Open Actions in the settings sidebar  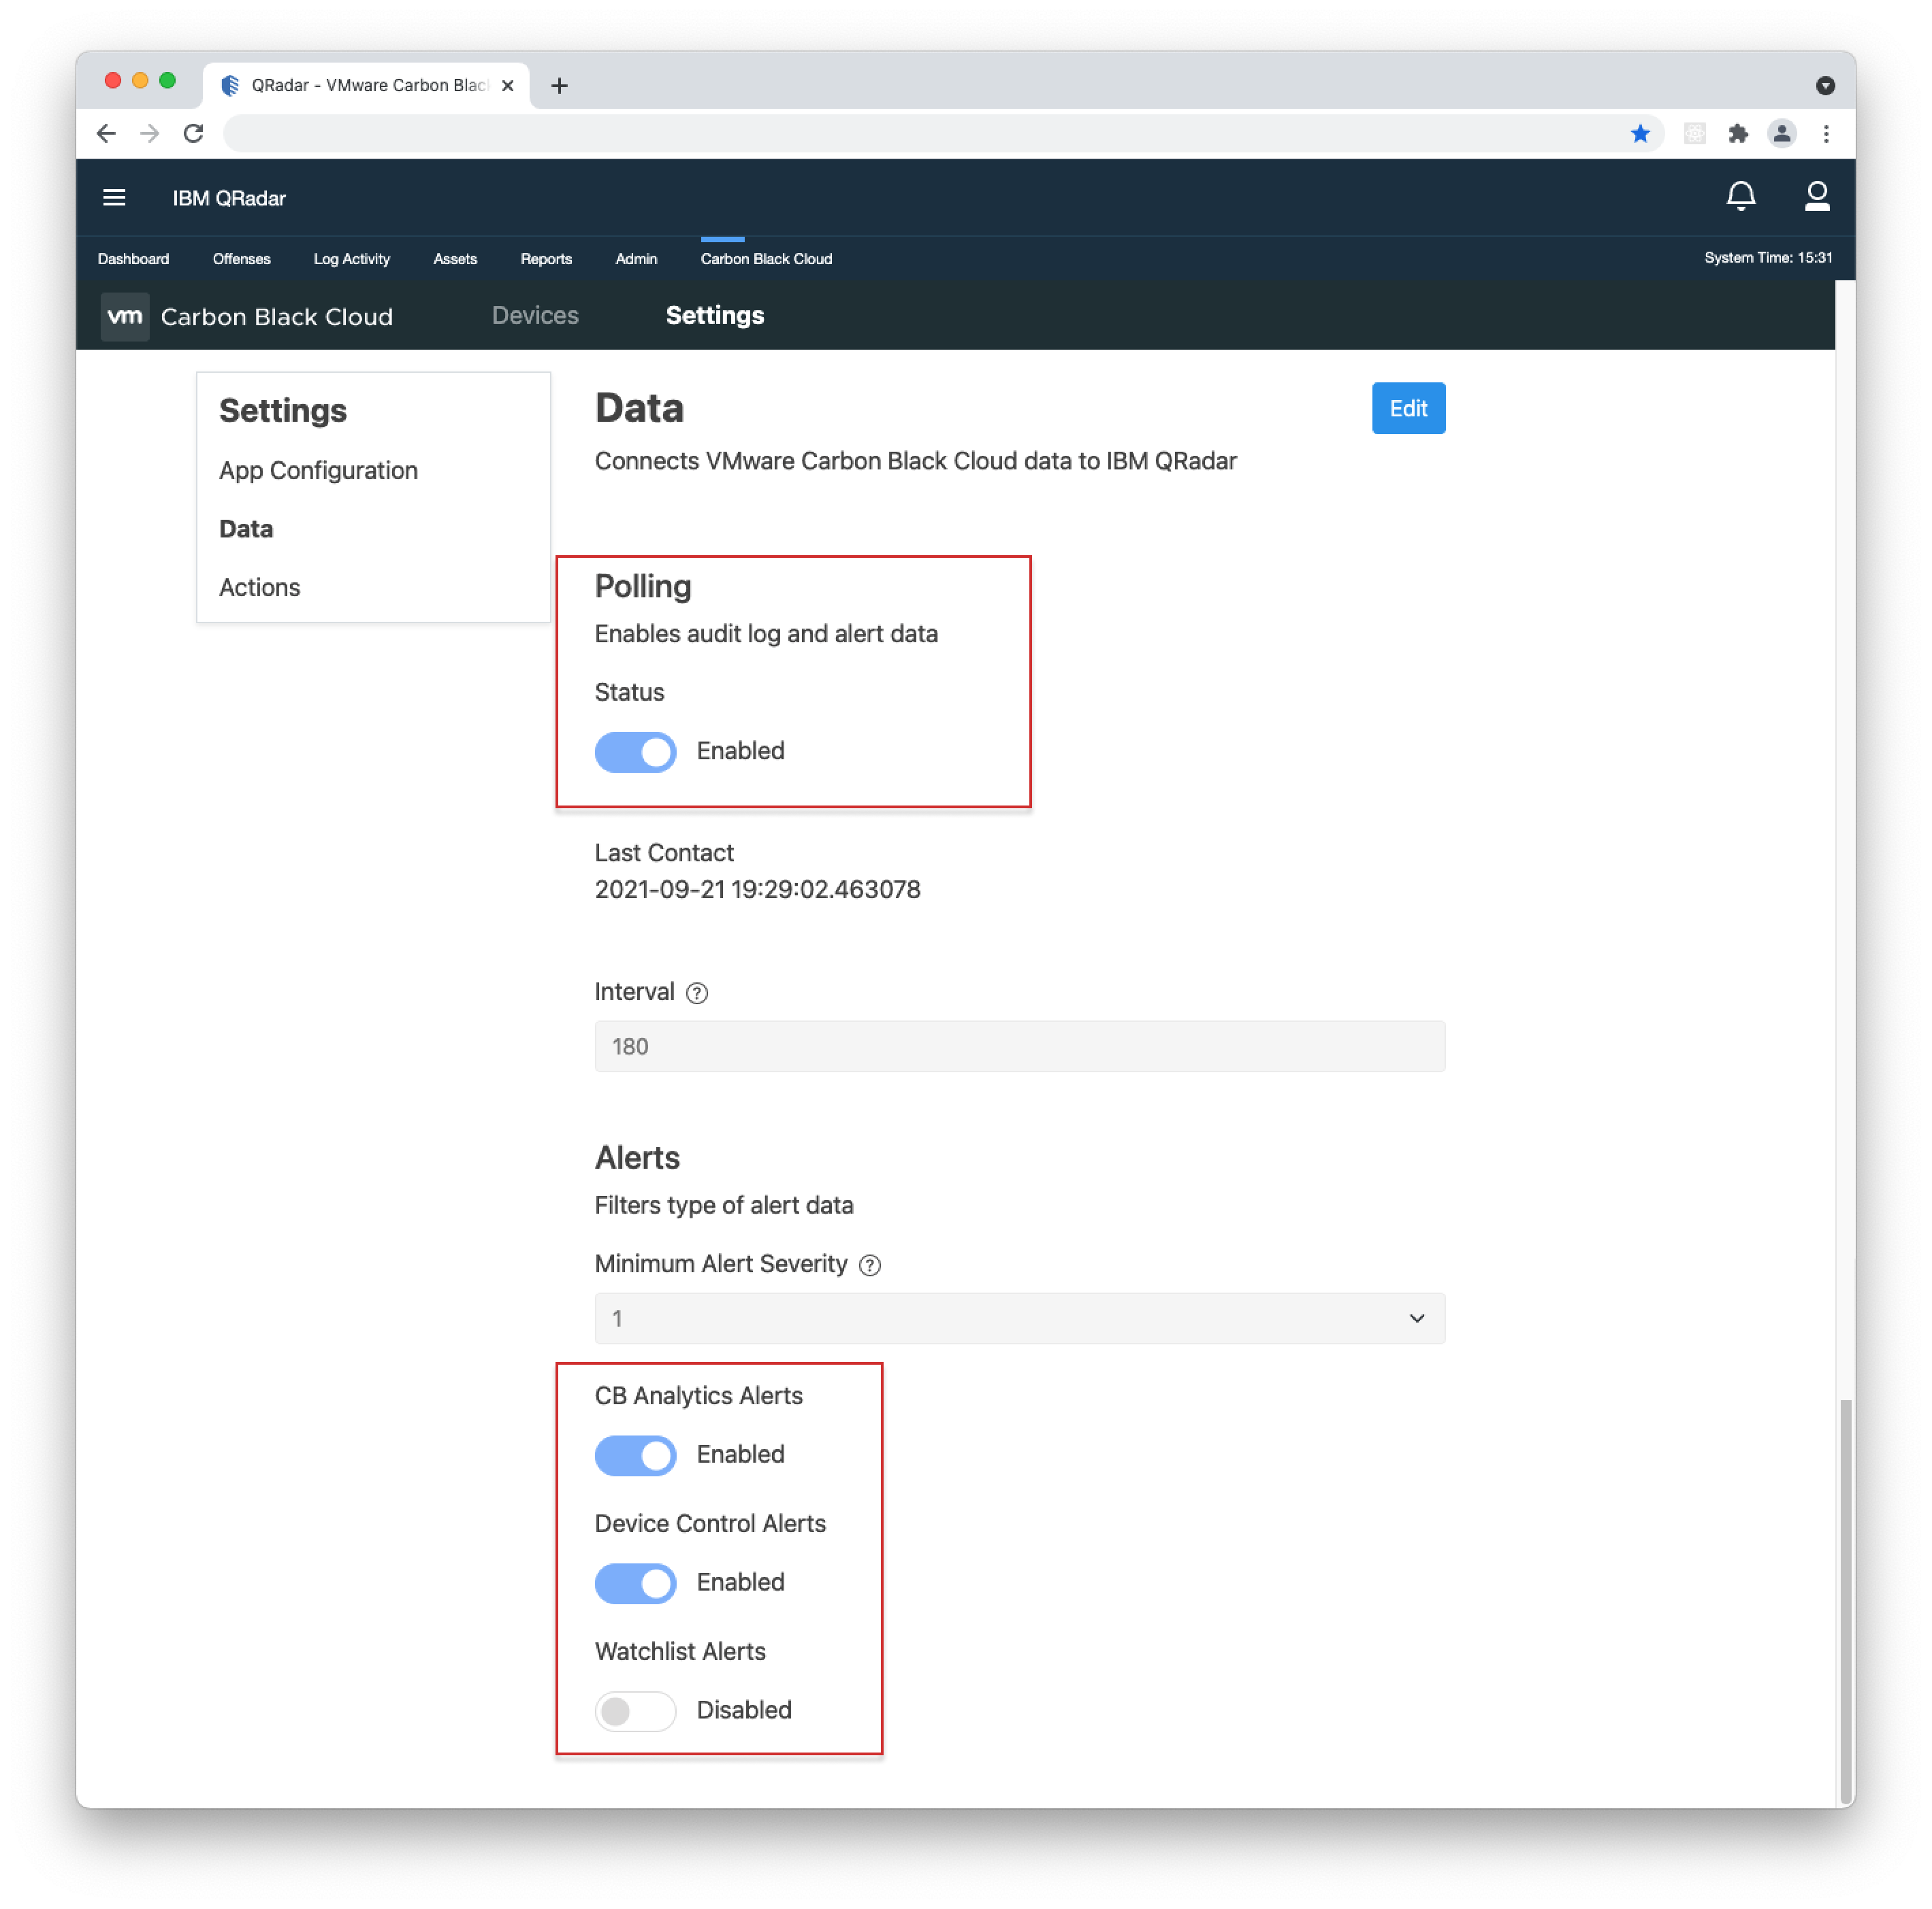coord(259,588)
